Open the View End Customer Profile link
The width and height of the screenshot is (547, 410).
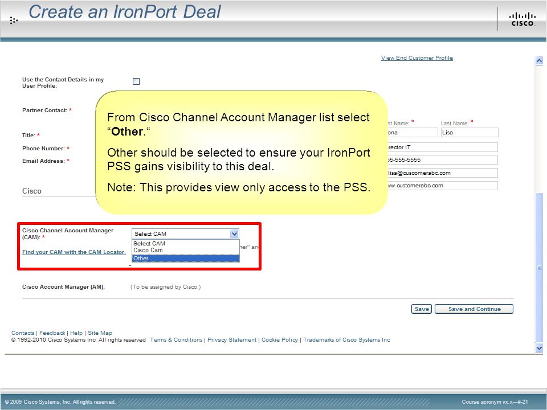tap(417, 58)
